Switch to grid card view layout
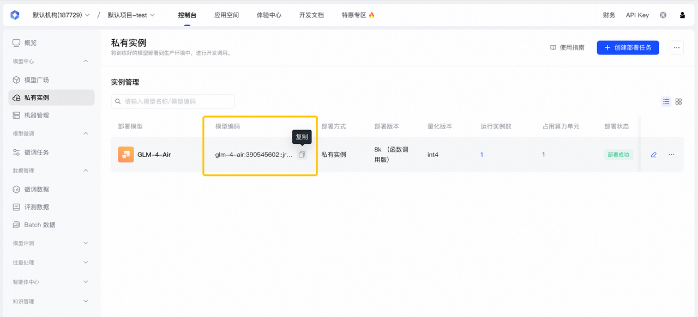The image size is (698, 317). point(679,101)
